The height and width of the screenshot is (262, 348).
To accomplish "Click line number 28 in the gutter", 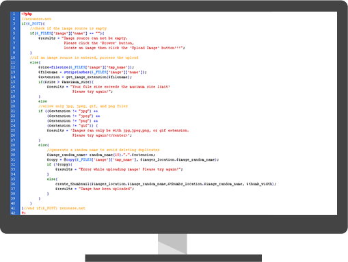I will click(x=13, y=145).
